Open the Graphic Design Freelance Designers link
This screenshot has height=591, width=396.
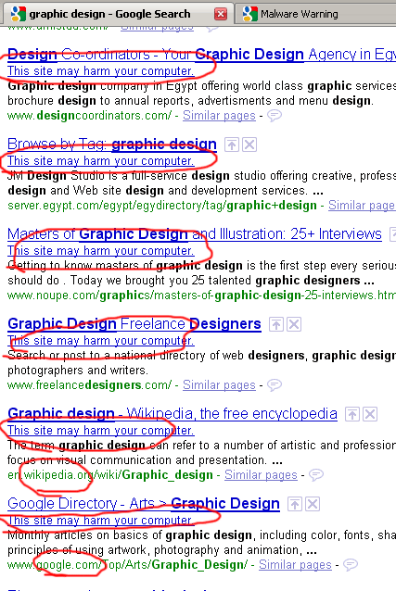134,324
